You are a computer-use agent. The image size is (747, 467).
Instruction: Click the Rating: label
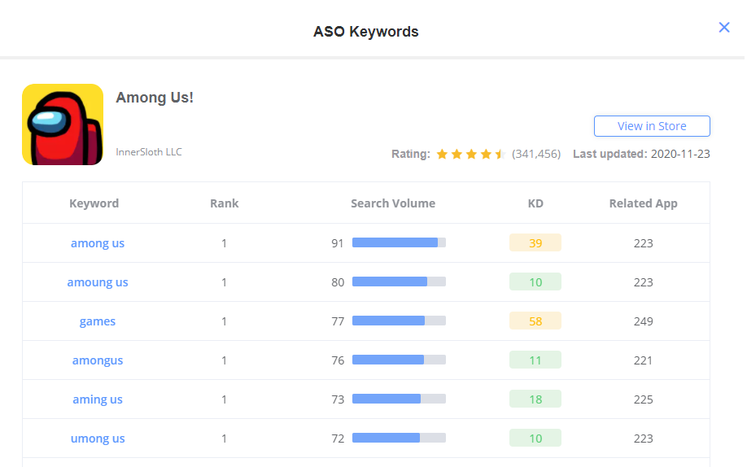(x=411, y=154)
